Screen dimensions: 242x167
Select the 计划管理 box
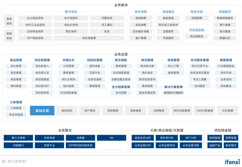(68, 66)
